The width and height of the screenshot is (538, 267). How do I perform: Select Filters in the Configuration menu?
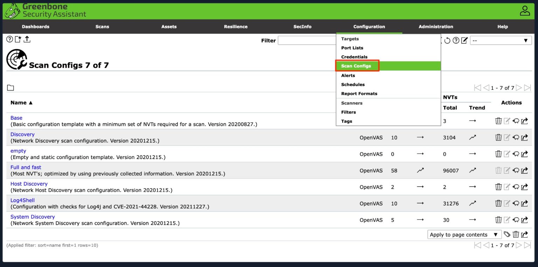click(388, 112)
